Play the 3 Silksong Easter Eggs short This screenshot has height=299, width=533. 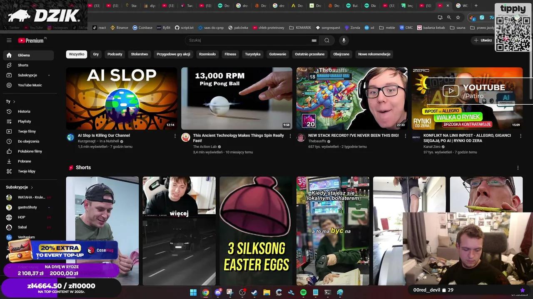click(256, 231)
